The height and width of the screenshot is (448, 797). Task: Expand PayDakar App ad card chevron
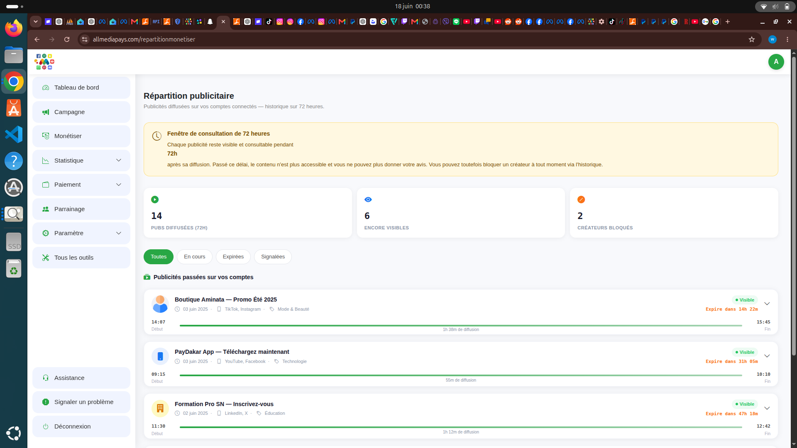click(x=767, y=356)
